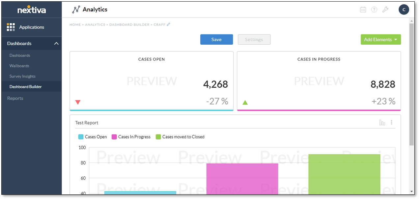The height and width of the screenshot is (199, 419).
Task: Toggle Cases Open legend swatch
Action: [81, 137]
